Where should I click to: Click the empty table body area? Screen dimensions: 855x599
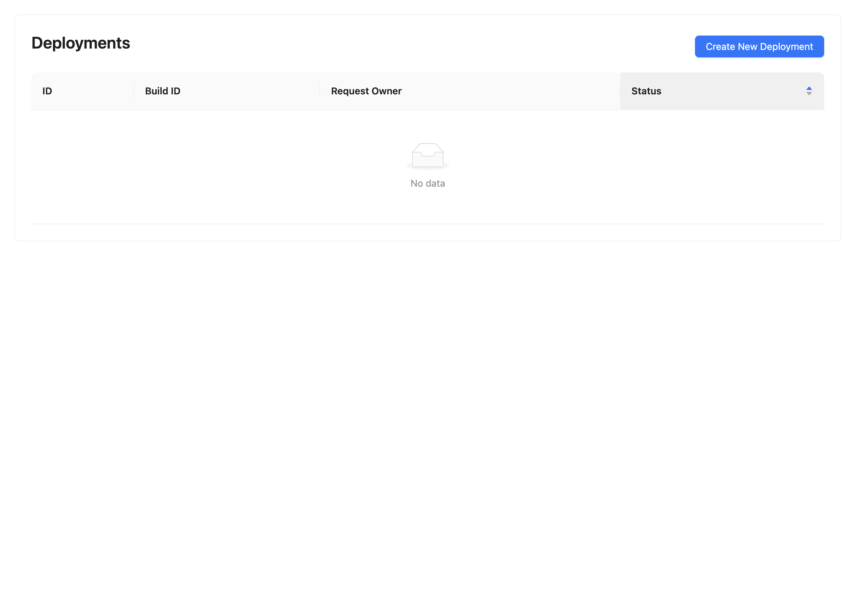[x=223, y=168]
